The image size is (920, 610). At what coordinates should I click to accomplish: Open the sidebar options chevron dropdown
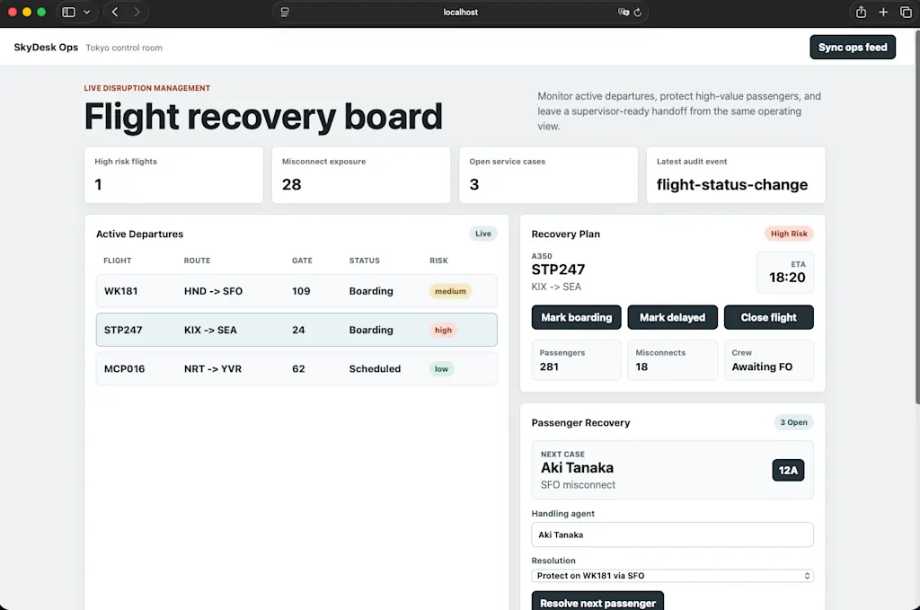click(x=87, y=12)
